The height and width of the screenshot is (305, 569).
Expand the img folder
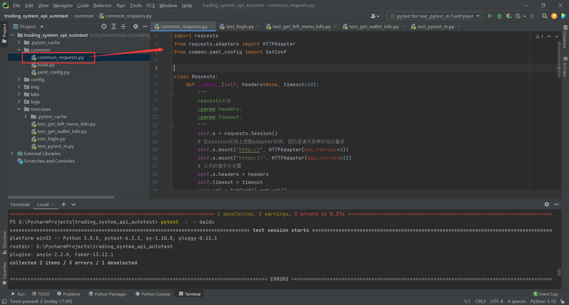[x=19, y=87]
